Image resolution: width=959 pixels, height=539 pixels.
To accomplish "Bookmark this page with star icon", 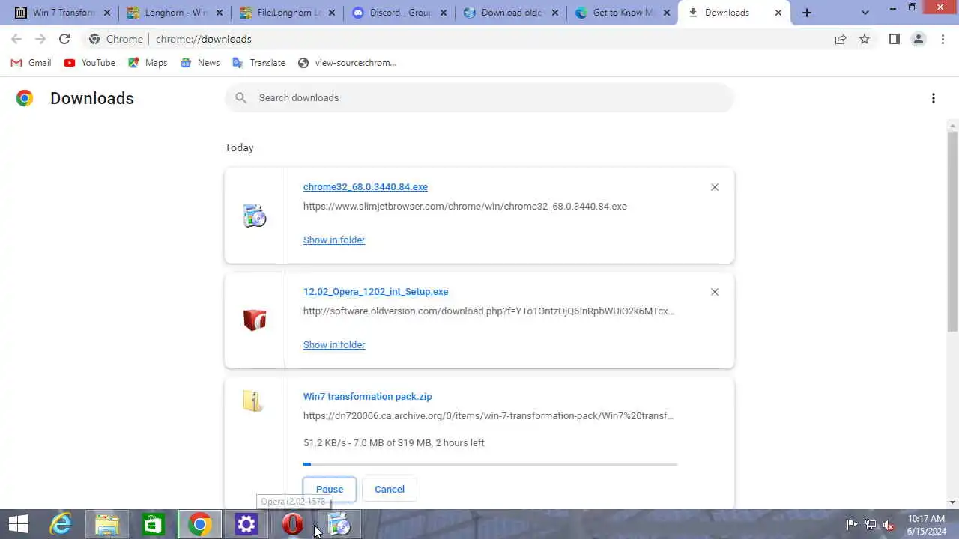I will point(865,39).
